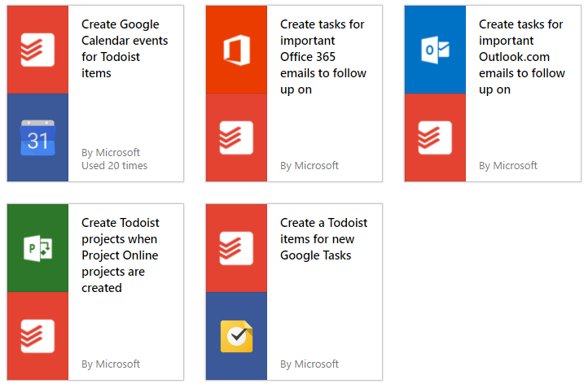
Task: Click the green Project Online icon
Action: pyautogui.click(x=37, y=248)
